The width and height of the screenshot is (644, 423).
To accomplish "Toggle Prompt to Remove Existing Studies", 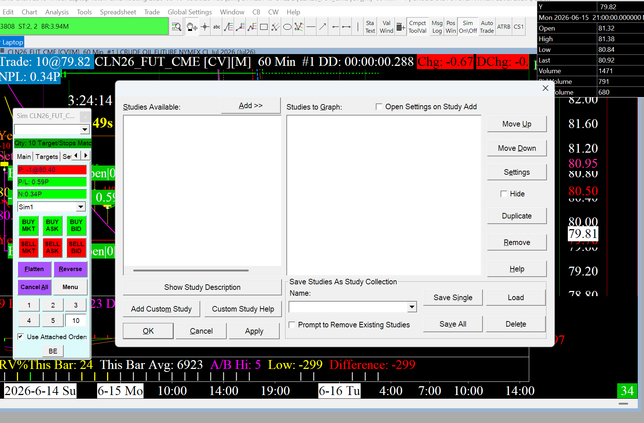I will 292,325.
